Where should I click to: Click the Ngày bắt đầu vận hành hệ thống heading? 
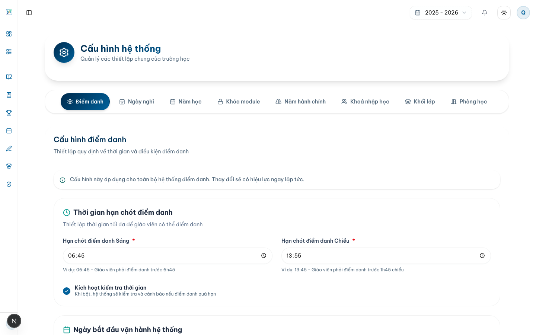pyautogui.click(x=128, y=330)
